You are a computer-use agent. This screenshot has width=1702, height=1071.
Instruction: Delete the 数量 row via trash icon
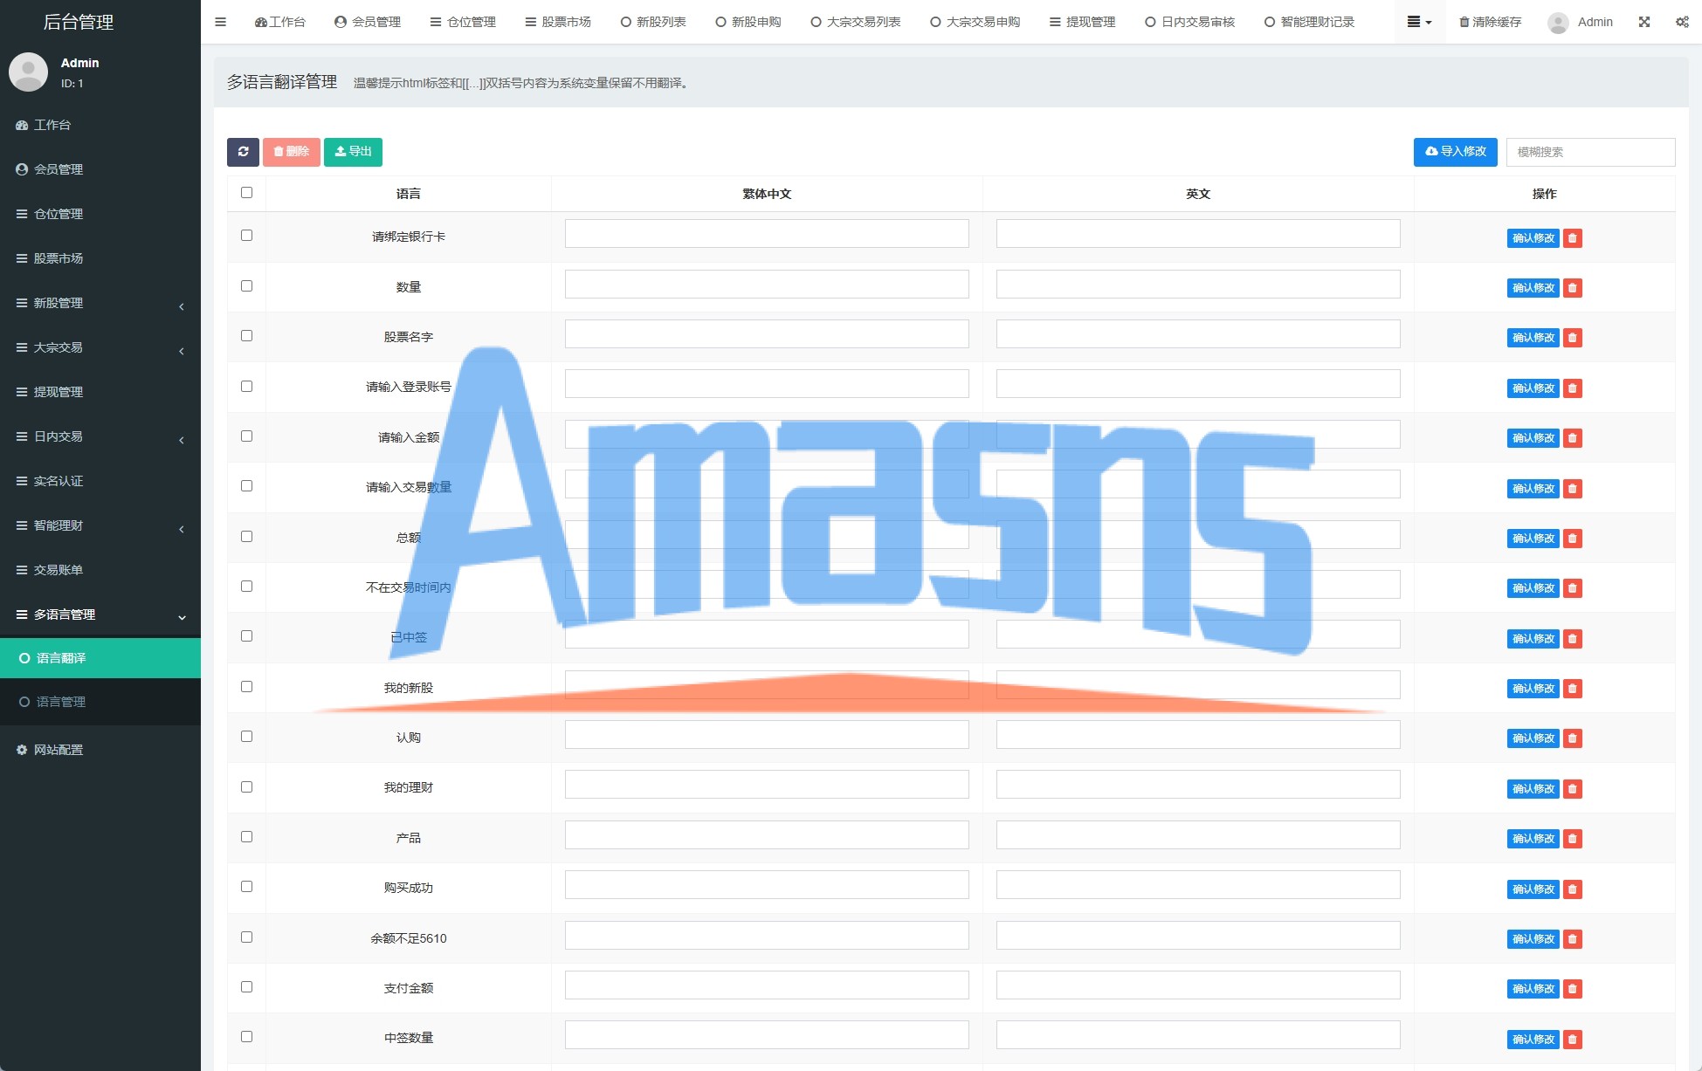click(x=1573, y=288)
